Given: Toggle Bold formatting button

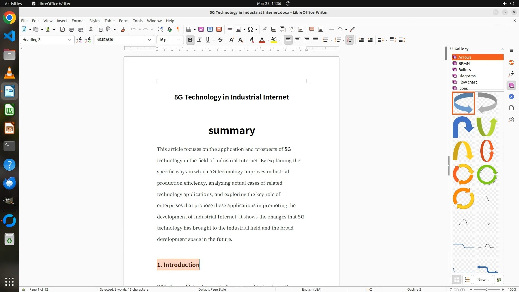Looking at the screenshot, I should [x=190, y=40].
